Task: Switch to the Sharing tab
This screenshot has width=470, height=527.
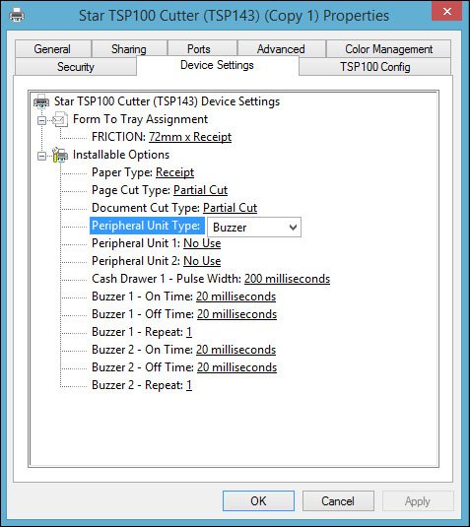Action: pos(129,49)
